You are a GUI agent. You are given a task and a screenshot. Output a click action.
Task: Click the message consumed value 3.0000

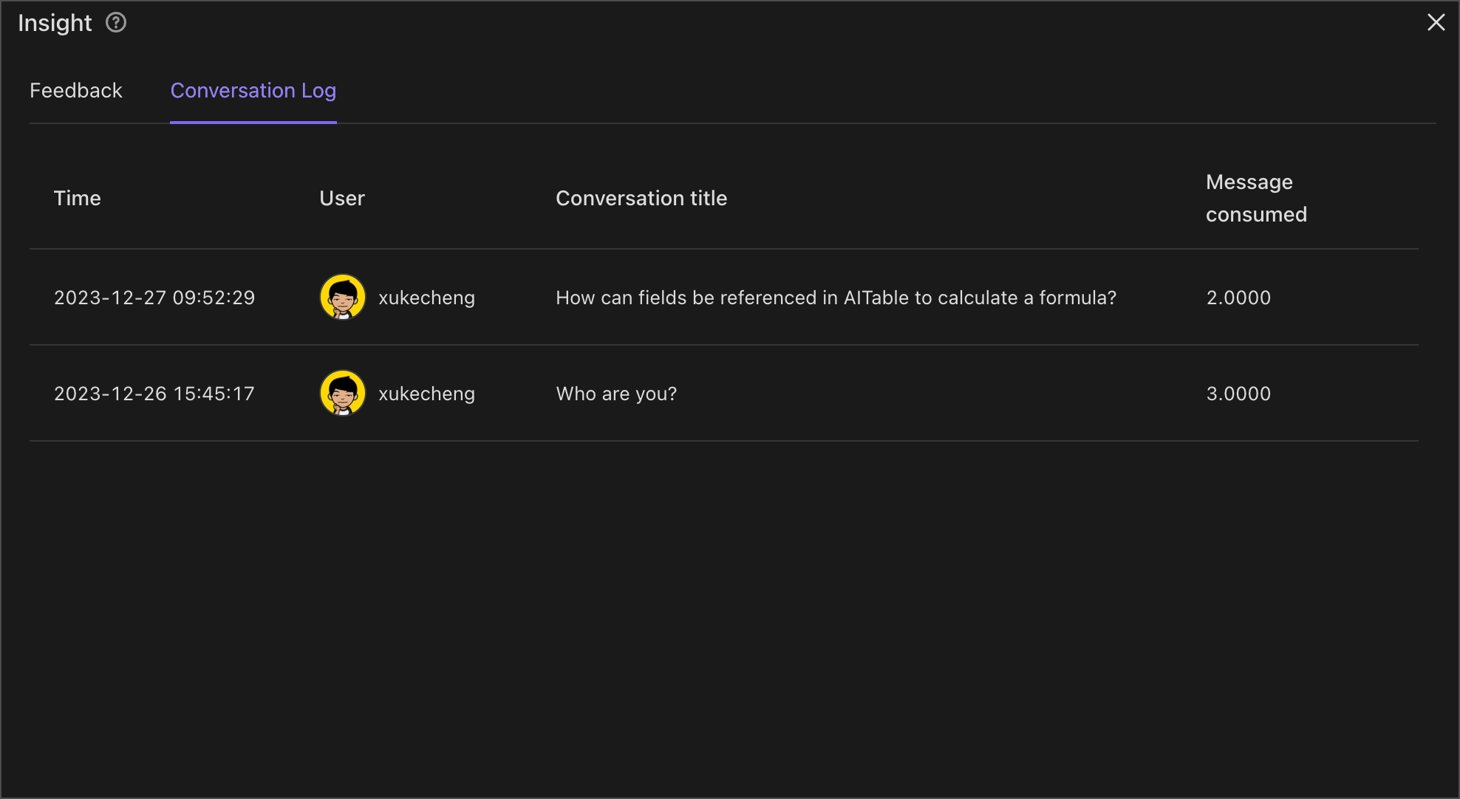(x=1238, y=394)
